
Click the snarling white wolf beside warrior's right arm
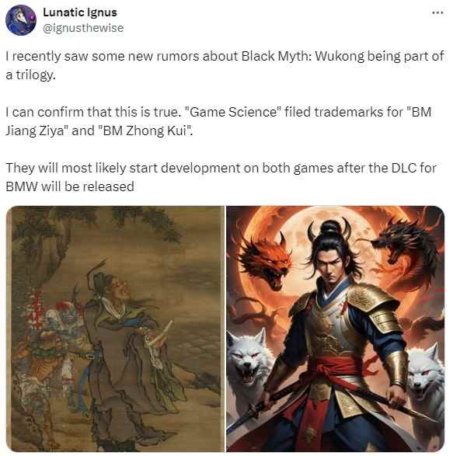[x=249, y=364]
